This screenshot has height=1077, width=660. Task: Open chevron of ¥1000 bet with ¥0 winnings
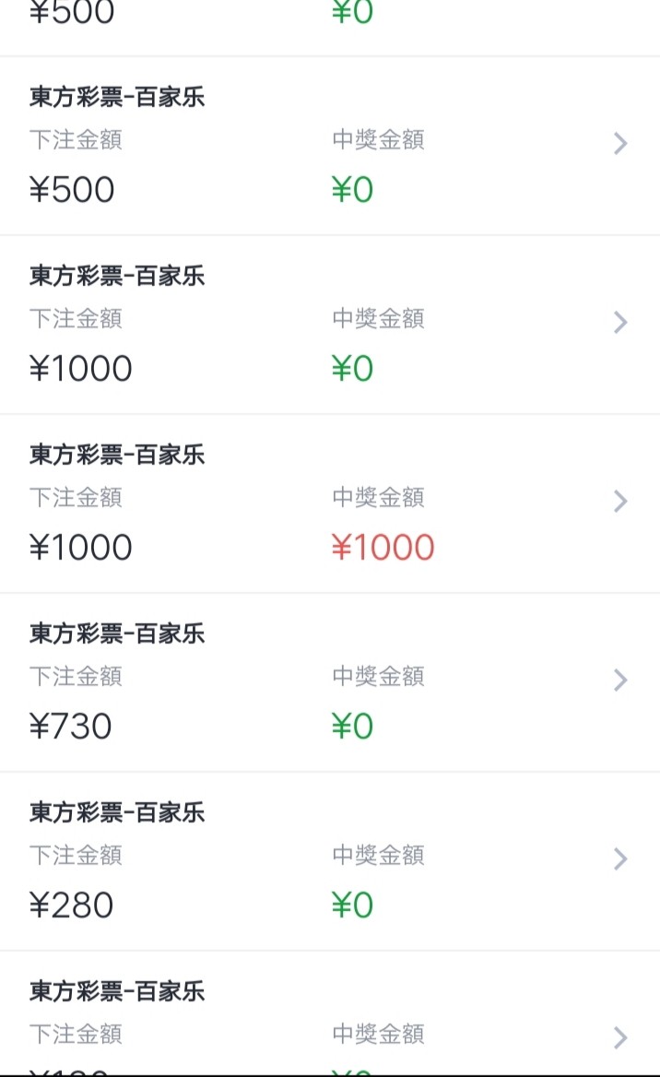[x=620, y=323]
